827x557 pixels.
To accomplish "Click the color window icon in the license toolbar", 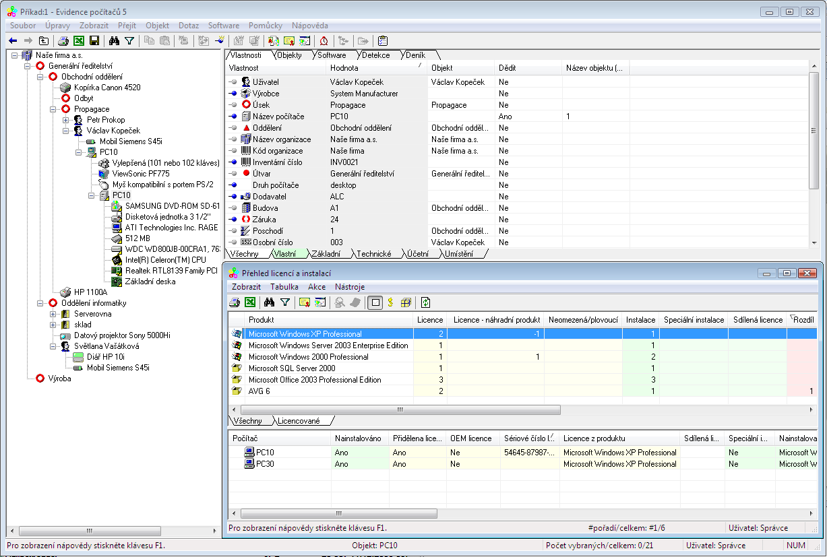I will click(x=320, y=302).
